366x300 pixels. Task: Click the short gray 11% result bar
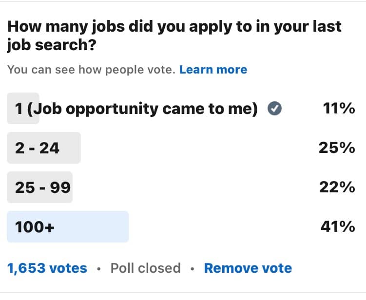point(23,109)
